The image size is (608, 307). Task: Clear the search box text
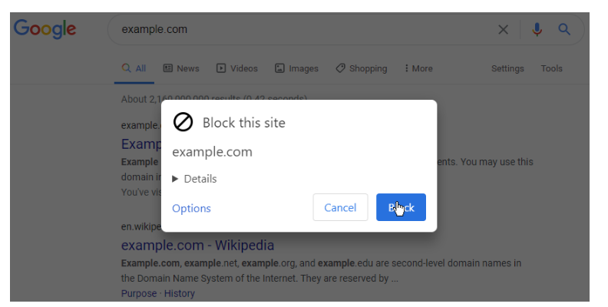click(504, 30)
